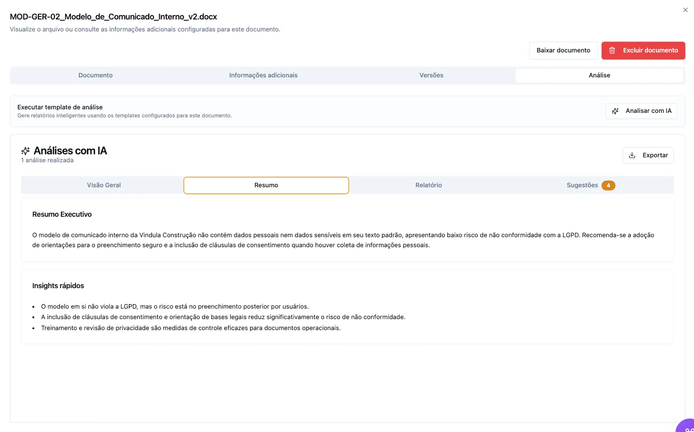This screenshot has width=694, height=432.
Task: Switch to the Versões tab
Action: (x=431, y=75)
